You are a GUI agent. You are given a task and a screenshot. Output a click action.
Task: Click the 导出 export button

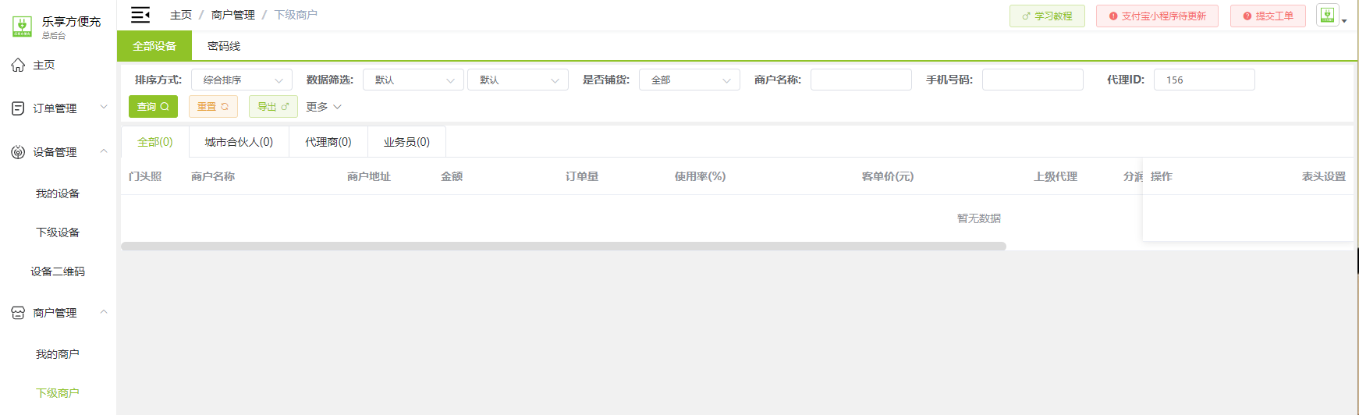click(x=273, y=107)
